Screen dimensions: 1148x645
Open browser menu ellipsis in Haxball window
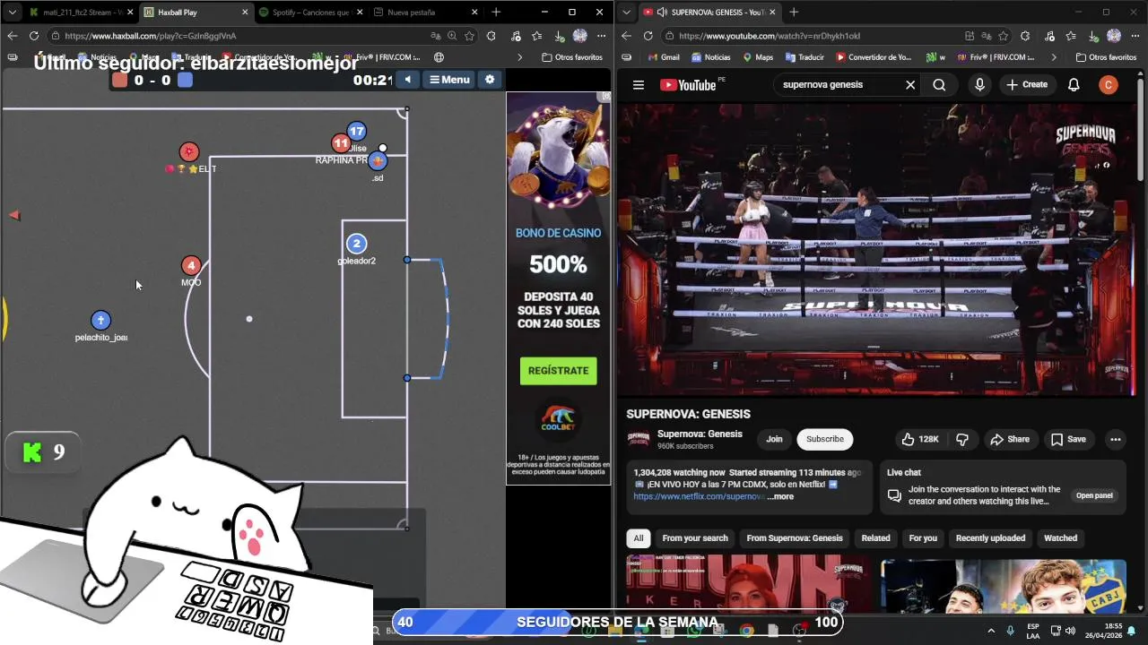point(601,36)
